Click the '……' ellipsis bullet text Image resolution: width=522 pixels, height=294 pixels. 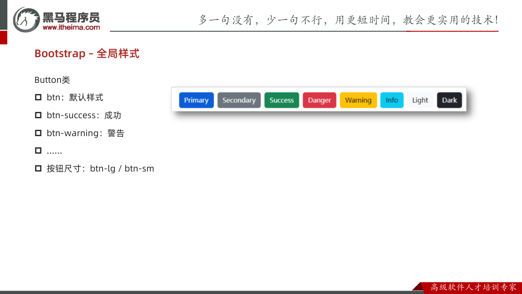(x=54, y=151)
